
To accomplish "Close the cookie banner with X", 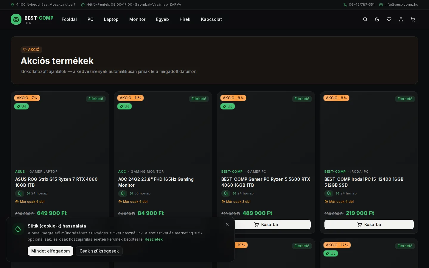I will [227, 224].
